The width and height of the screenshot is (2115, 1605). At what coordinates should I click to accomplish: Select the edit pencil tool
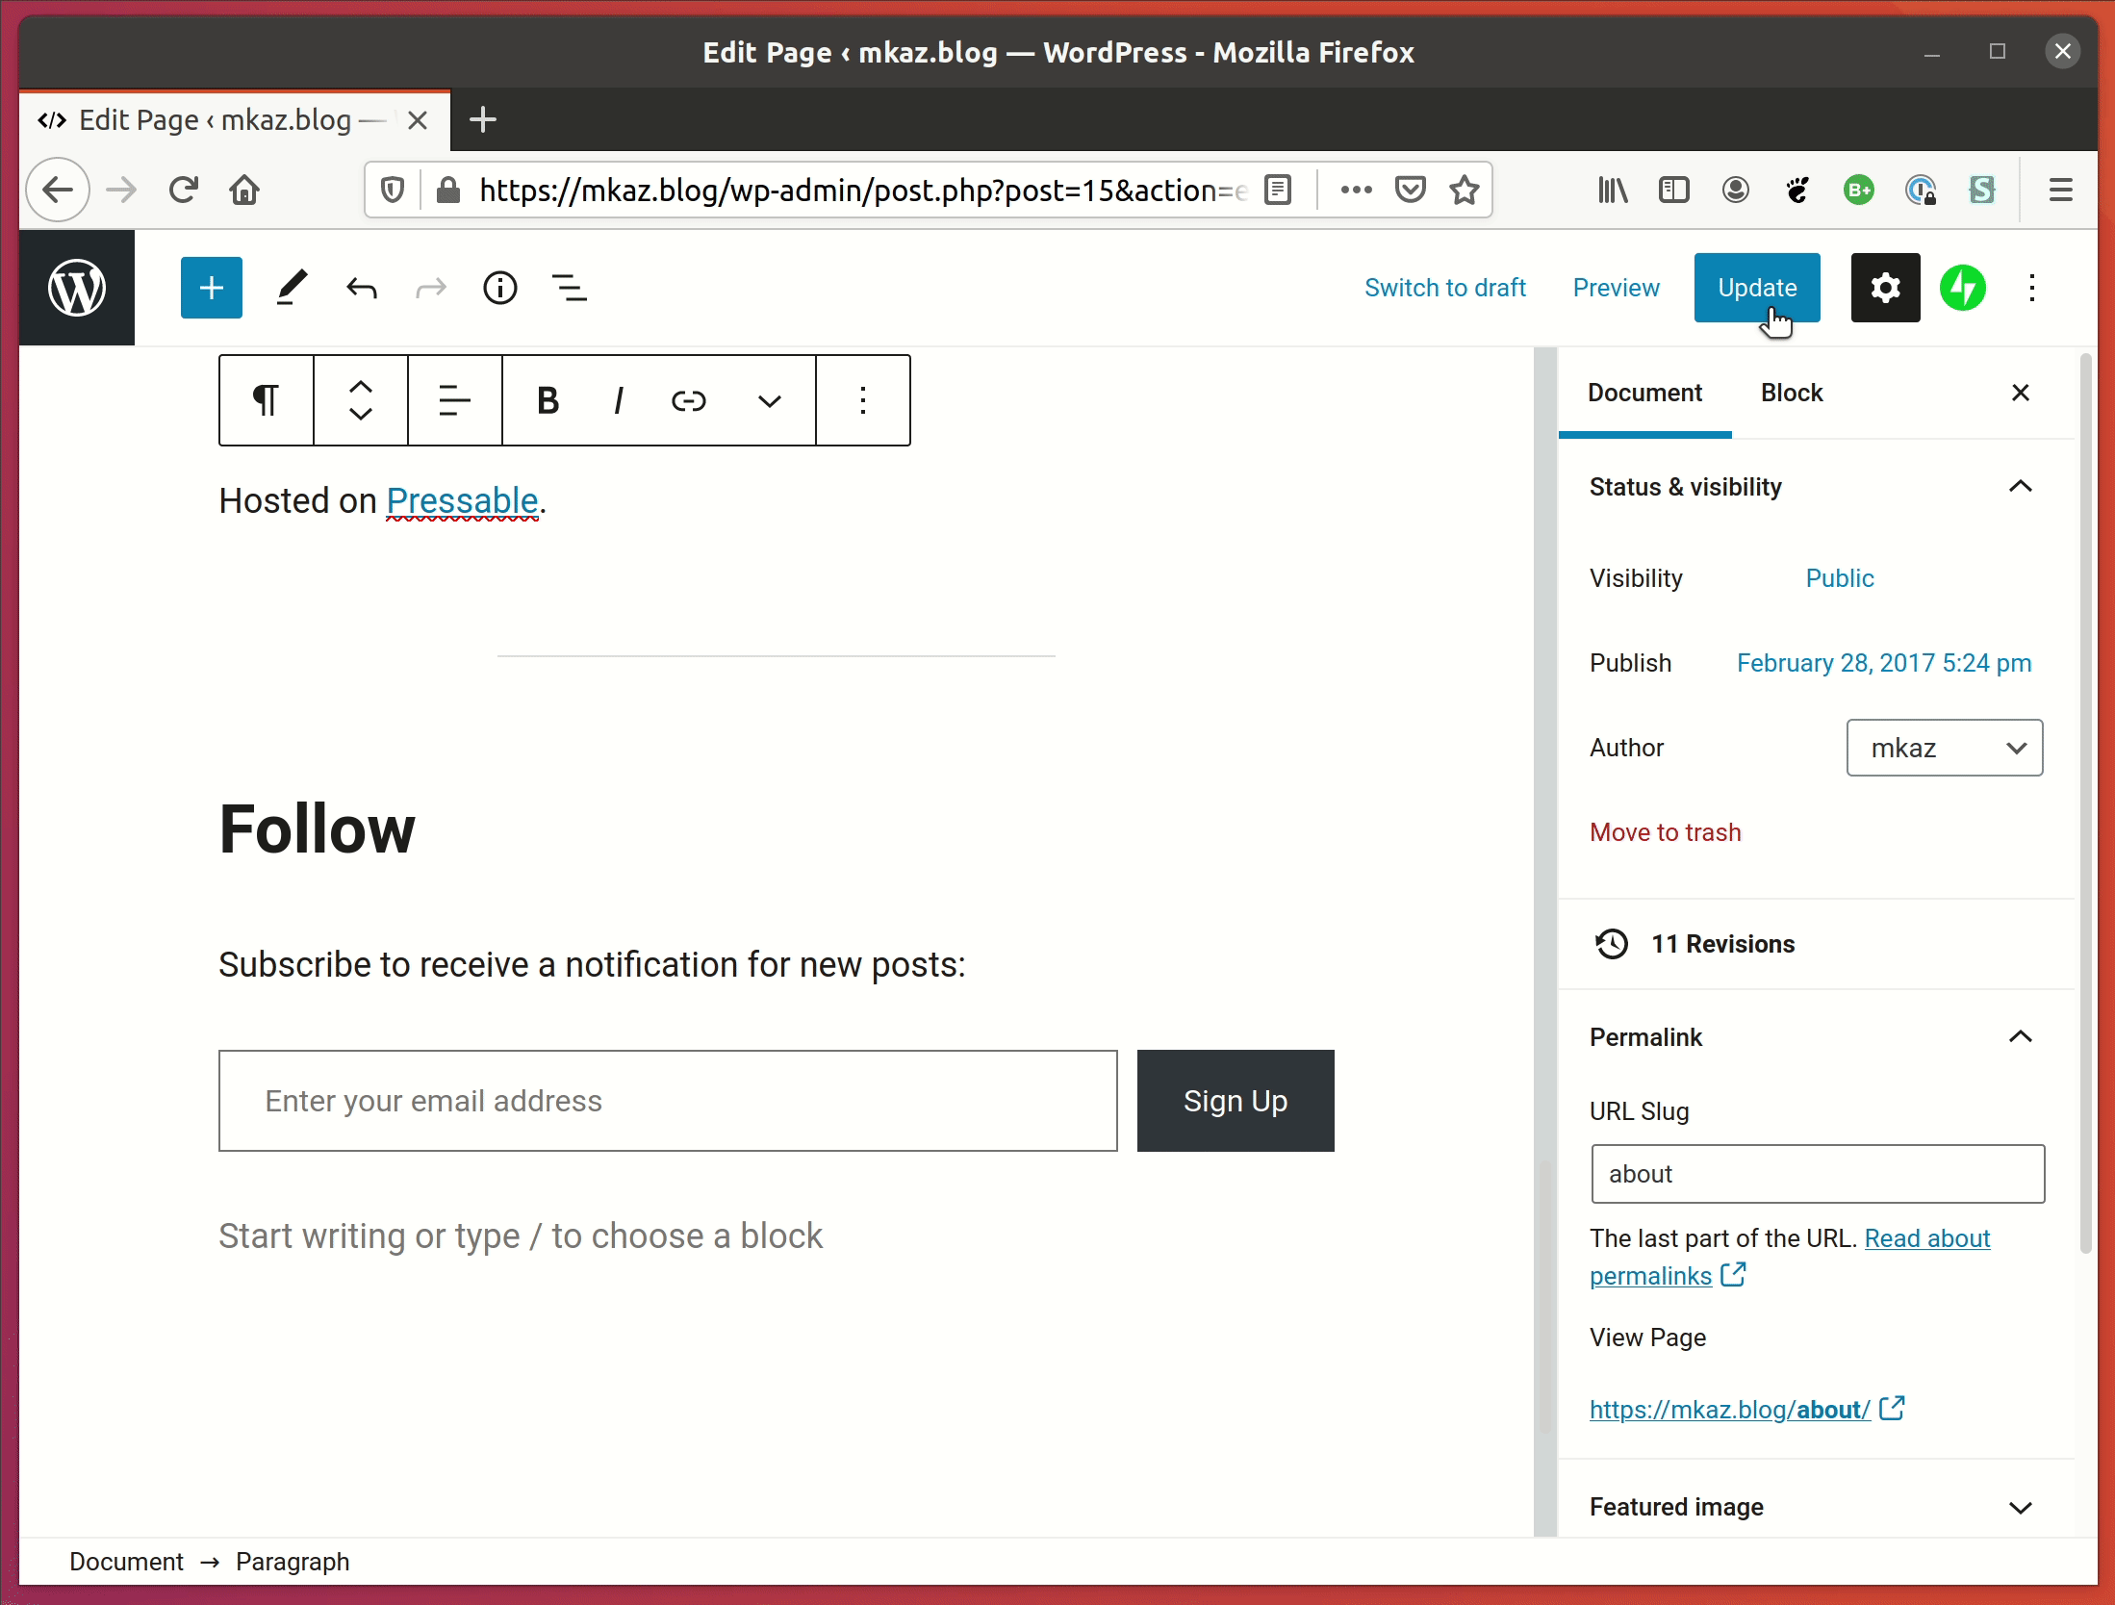tap(292, 288)
